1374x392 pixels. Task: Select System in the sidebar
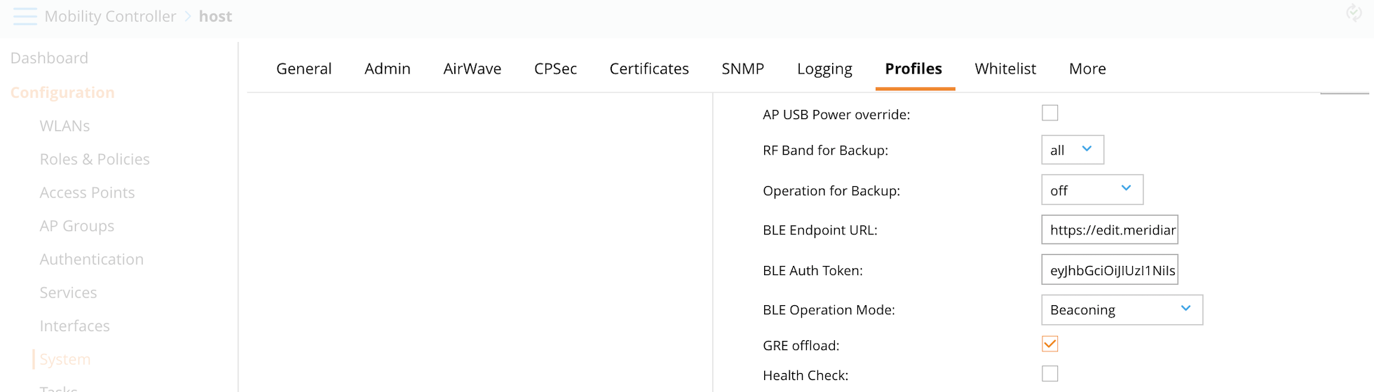click(x=65, y=359)
